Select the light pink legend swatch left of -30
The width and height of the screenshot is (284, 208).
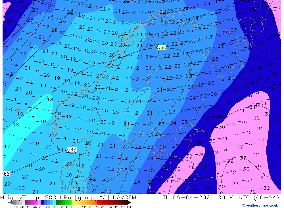coord(39,203)
